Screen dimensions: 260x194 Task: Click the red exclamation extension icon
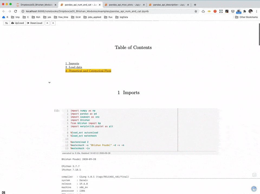pyautogui.click(x=215, y=11)
